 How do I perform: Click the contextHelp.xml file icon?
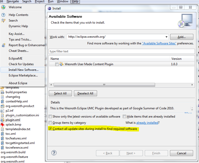click(x=2, y=101)
